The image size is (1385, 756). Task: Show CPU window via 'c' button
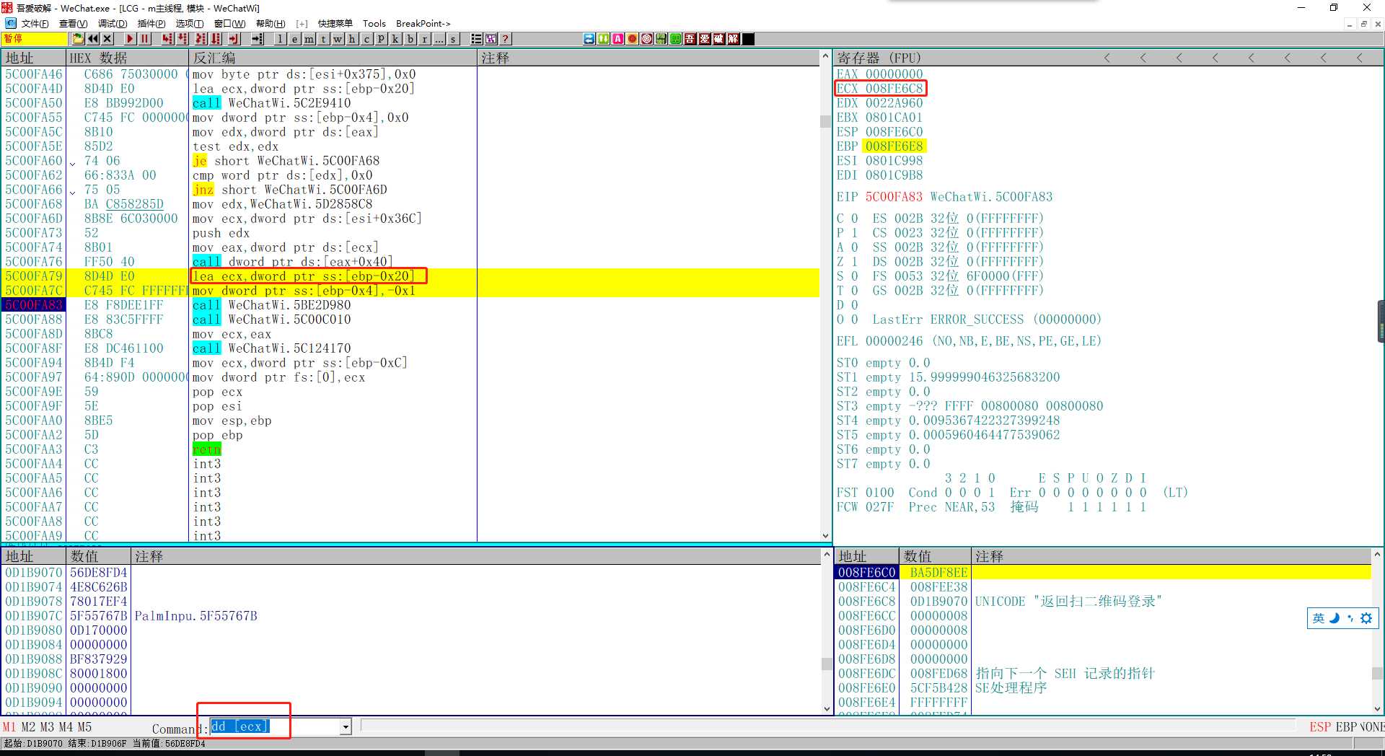[366, 39]
